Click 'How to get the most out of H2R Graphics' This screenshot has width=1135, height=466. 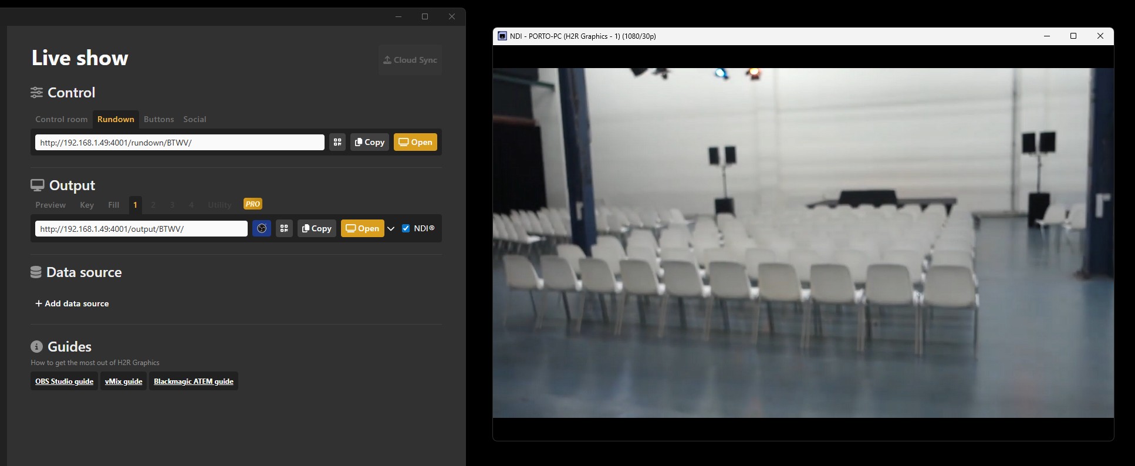95,363
